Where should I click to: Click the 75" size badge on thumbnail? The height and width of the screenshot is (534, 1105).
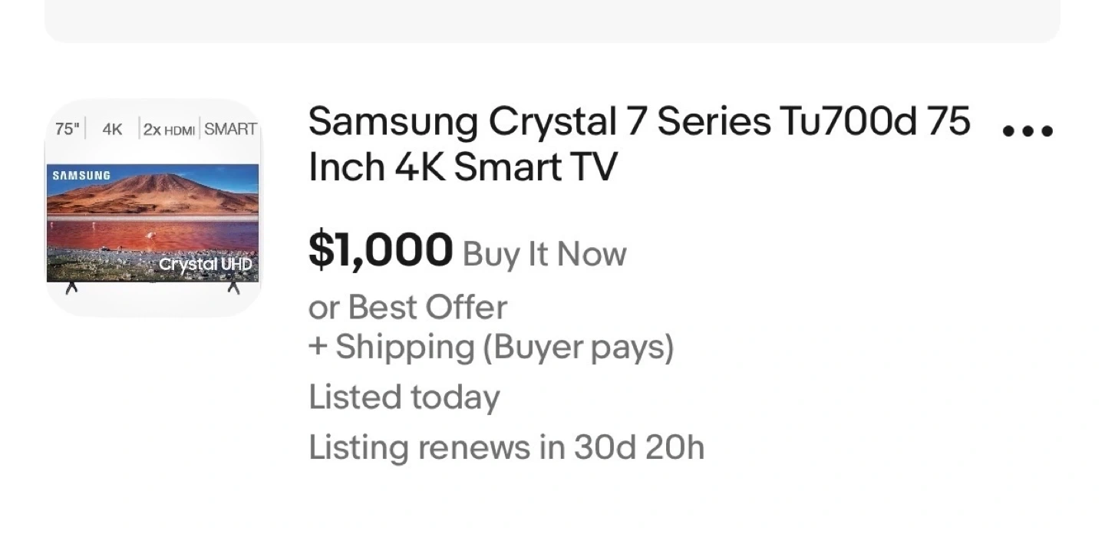pos(67,129)
